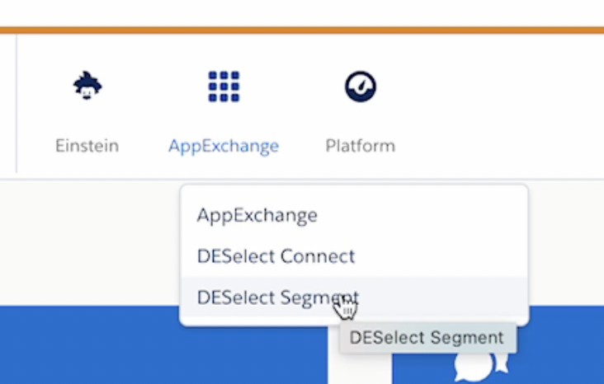Screen dimensions: 604x384
Task: Open the Platform gauge icon
Action: (361, 87)
